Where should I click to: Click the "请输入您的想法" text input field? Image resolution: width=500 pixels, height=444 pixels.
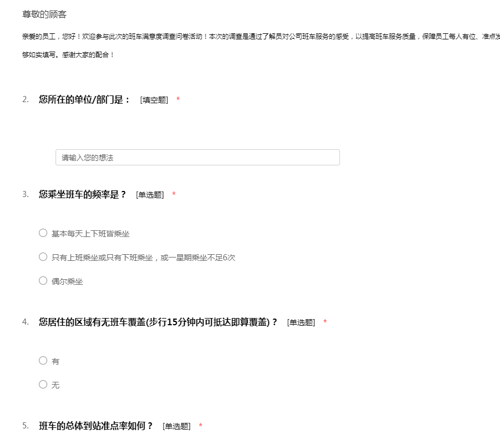pos(197,158)
